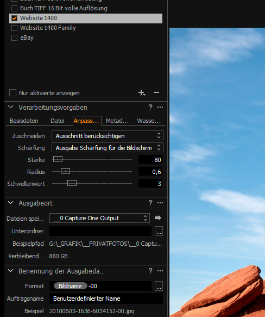Browse for Unterordner with ellipsis button
265x317 pixels.
[x=159, y=231]
